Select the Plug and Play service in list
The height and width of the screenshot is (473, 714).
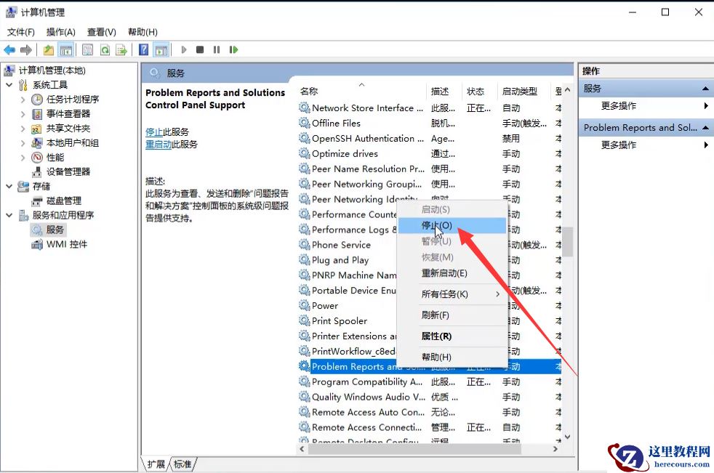pyautogui.click(x=339, y=260)
